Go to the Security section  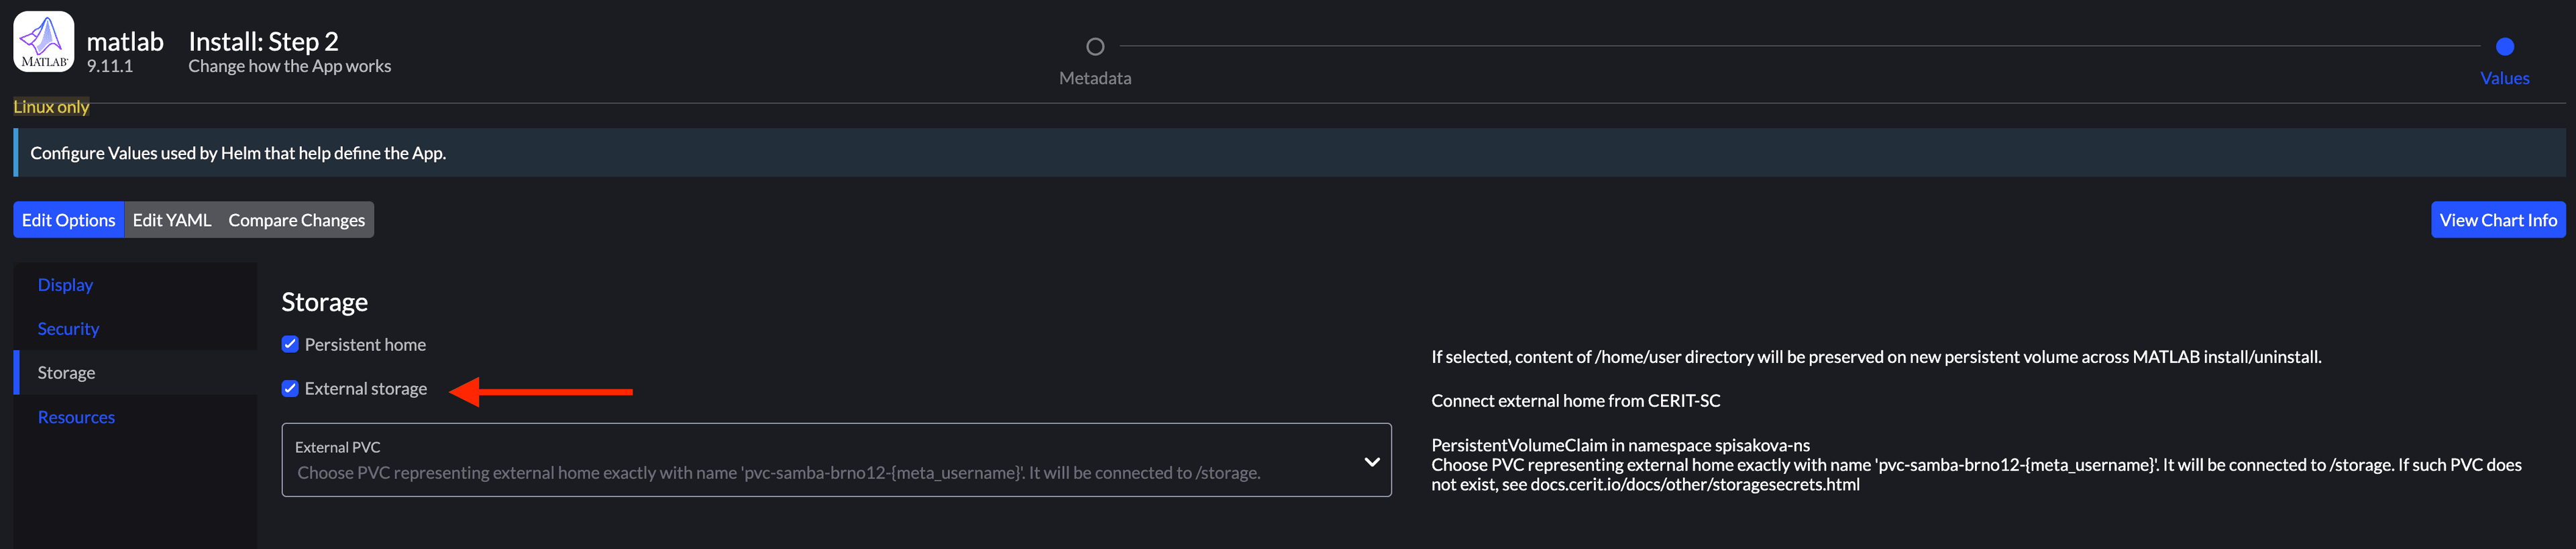(68, 329)
